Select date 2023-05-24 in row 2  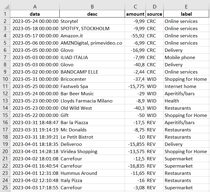tap(35, 21)
